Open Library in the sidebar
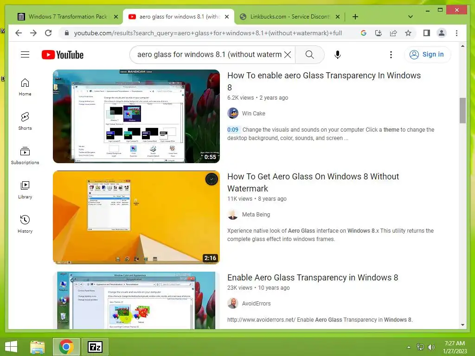This screenshot has height=356, width=475. pyautogui.click(x=25, y=190)
